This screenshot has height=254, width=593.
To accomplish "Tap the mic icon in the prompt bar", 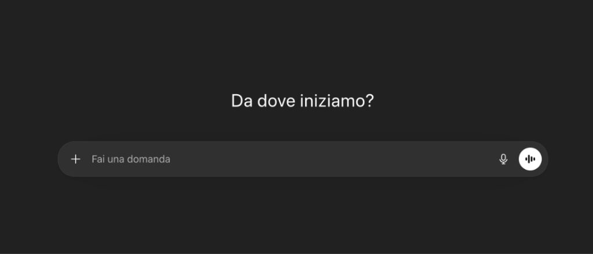I will tap(503, 159).
